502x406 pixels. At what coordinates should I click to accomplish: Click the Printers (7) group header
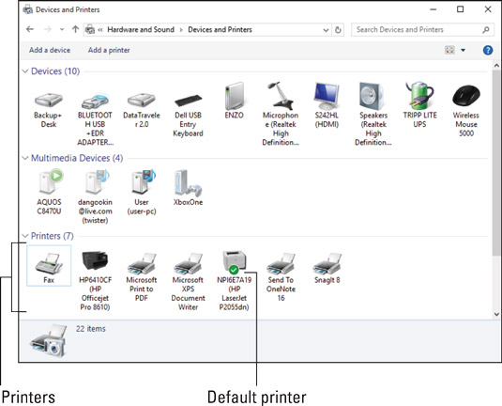tap(53, 236)
